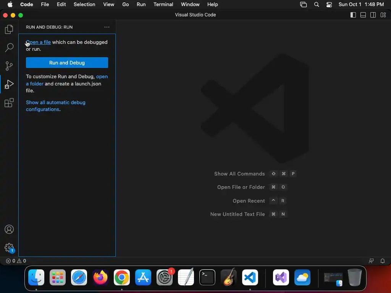The height and width of the screenshot is (293, 391).
Task: Click the feedback icon in status bar
Action: pyautogui.click(x=371, y=261)
